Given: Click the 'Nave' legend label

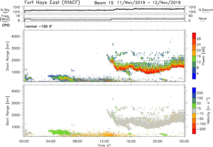Looking at the screenshot, I should [x=203, y=19].
